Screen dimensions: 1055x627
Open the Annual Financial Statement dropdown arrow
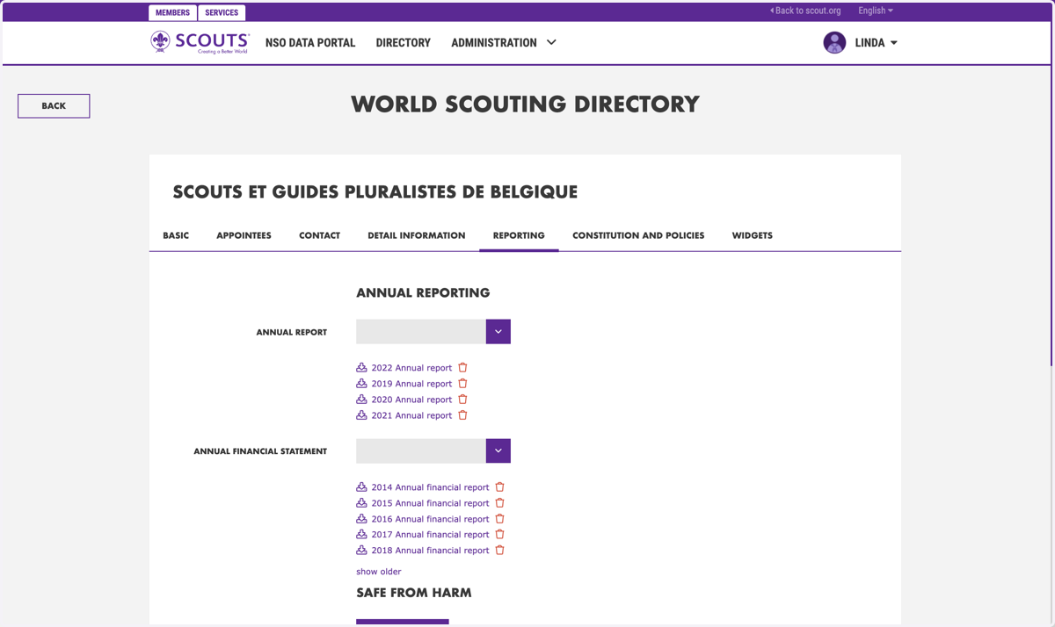pyautogui.click(x=498, y=451)
